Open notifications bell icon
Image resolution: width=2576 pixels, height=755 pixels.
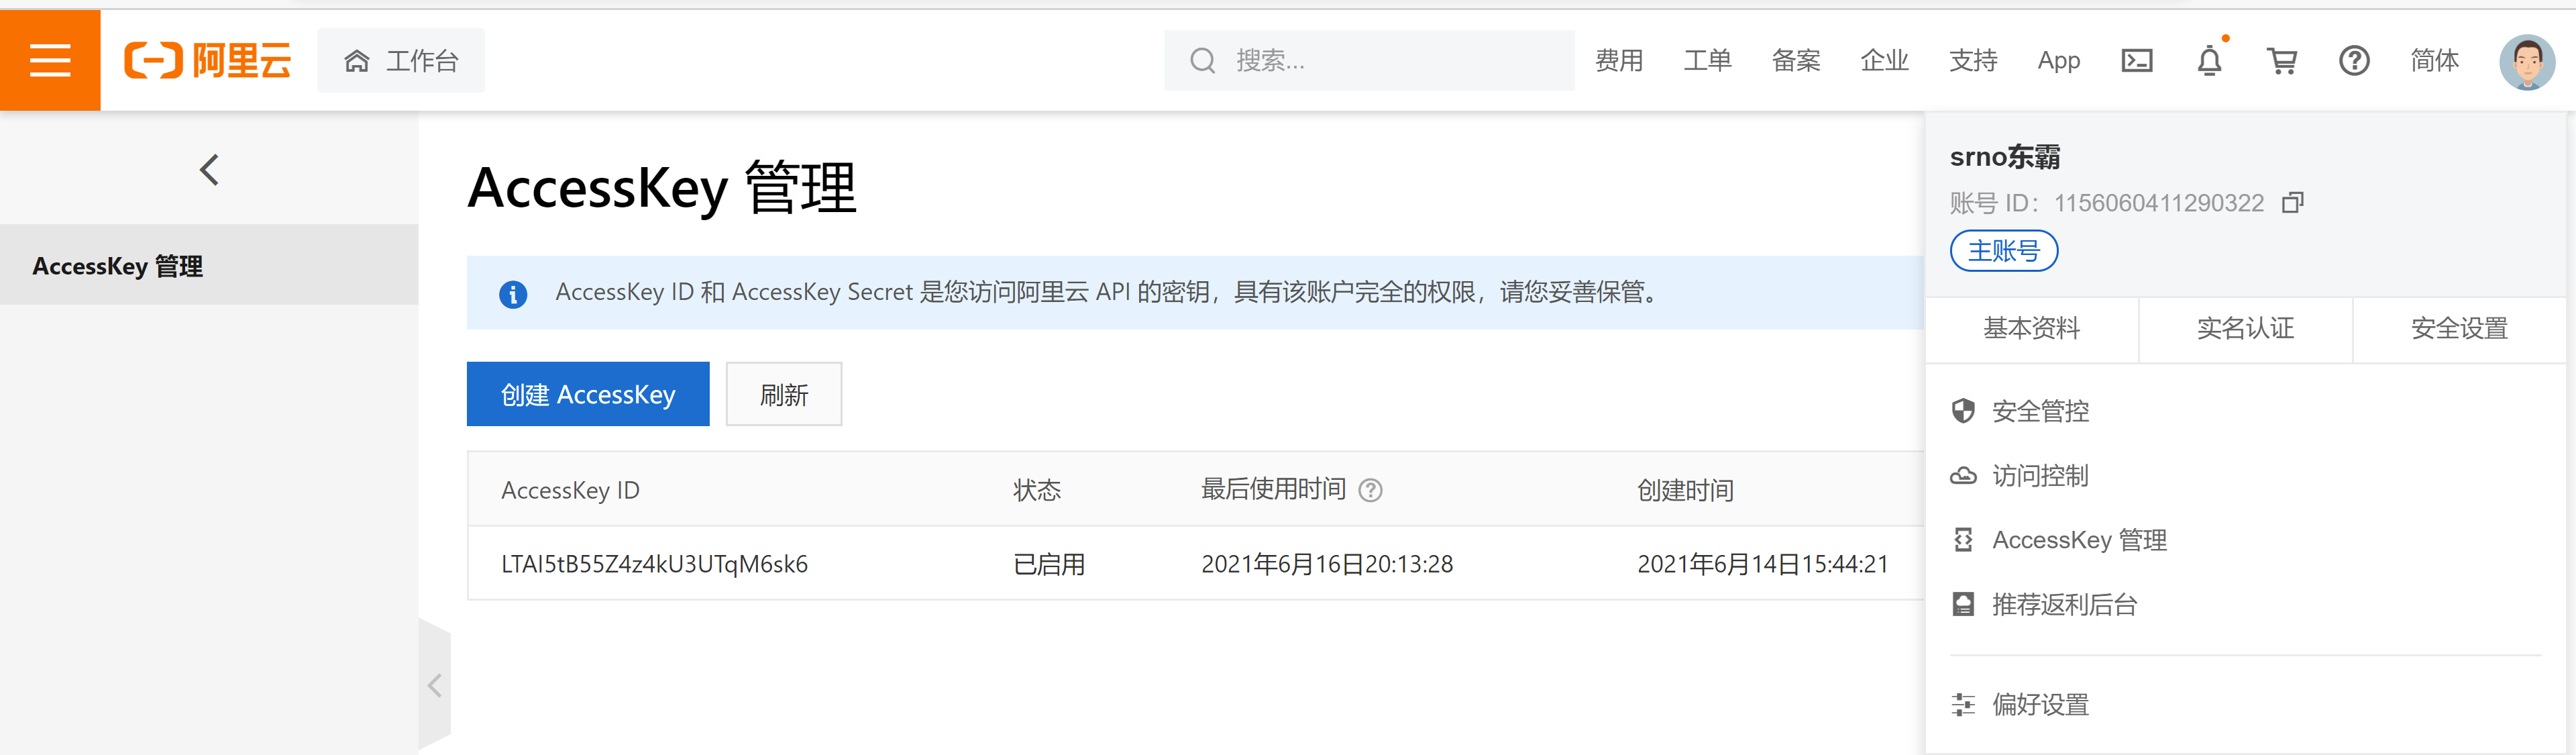2209,61
